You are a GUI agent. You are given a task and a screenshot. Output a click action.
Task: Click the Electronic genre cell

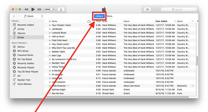click(x=182, y=86)
